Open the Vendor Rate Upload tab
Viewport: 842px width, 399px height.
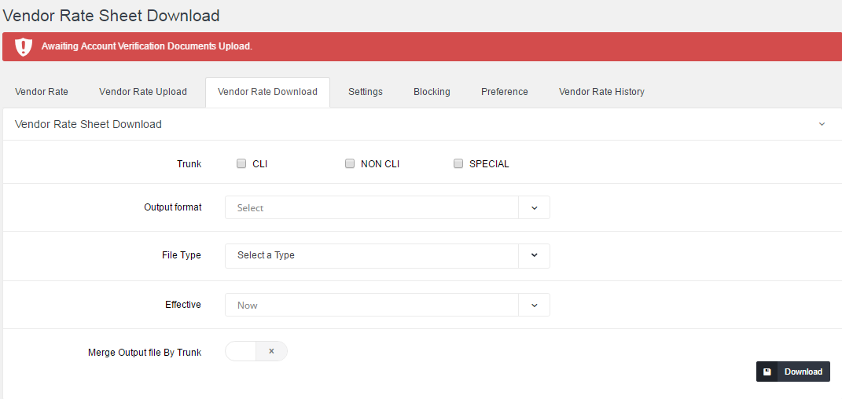(x=143, y=92)
